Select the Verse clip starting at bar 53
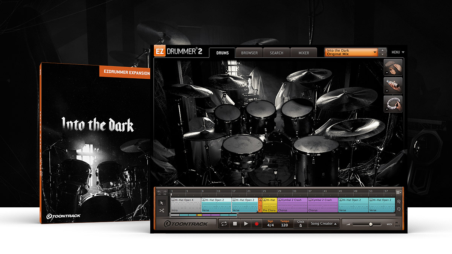The width and height of the screenshot is (452, 254). point(382,205)
